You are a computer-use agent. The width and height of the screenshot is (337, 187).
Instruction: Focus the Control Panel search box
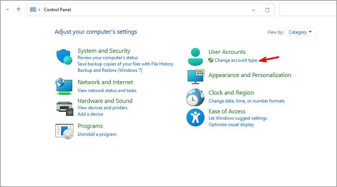308,10
